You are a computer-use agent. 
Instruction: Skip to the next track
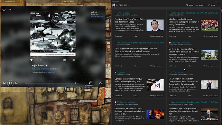pos(16,83)
